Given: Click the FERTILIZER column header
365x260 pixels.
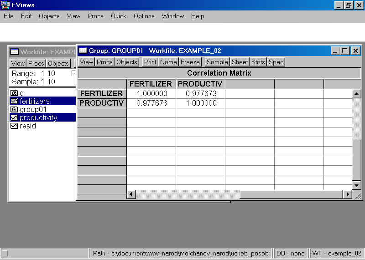Looking at the screenshot, I should click(151, 84).
